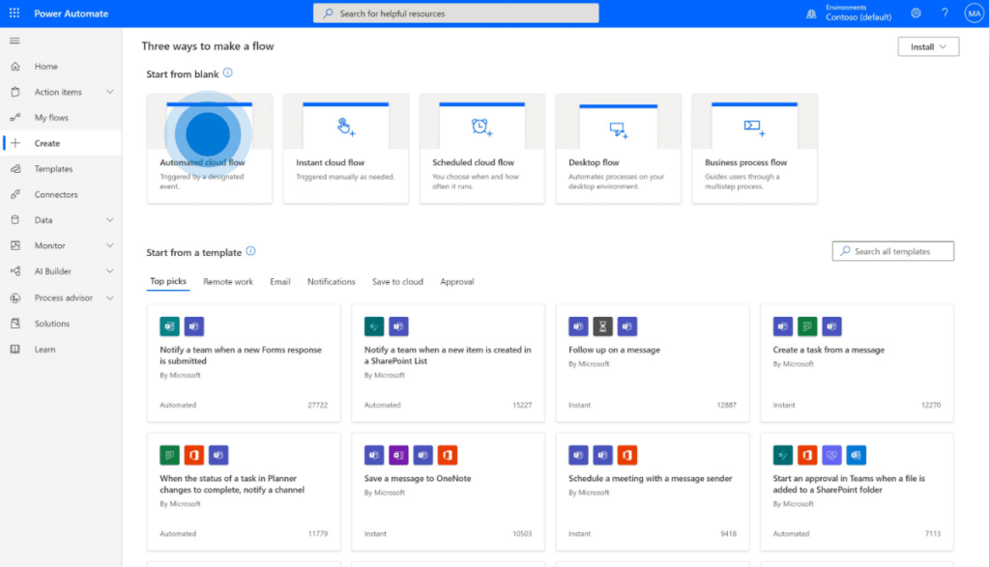Click the Help question mark icon

click(x=945, y=13)
